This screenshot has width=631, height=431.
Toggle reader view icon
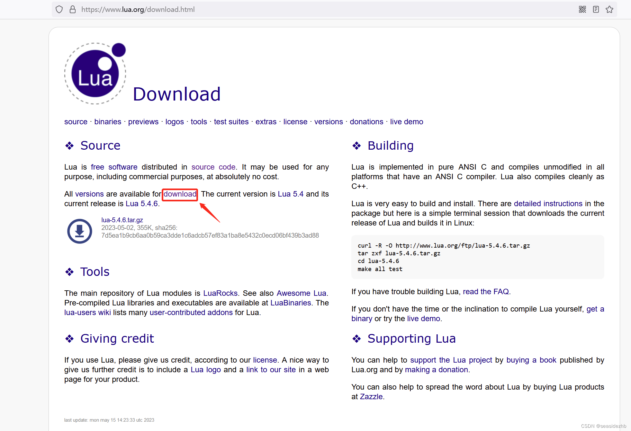click(x=596, y=9)
